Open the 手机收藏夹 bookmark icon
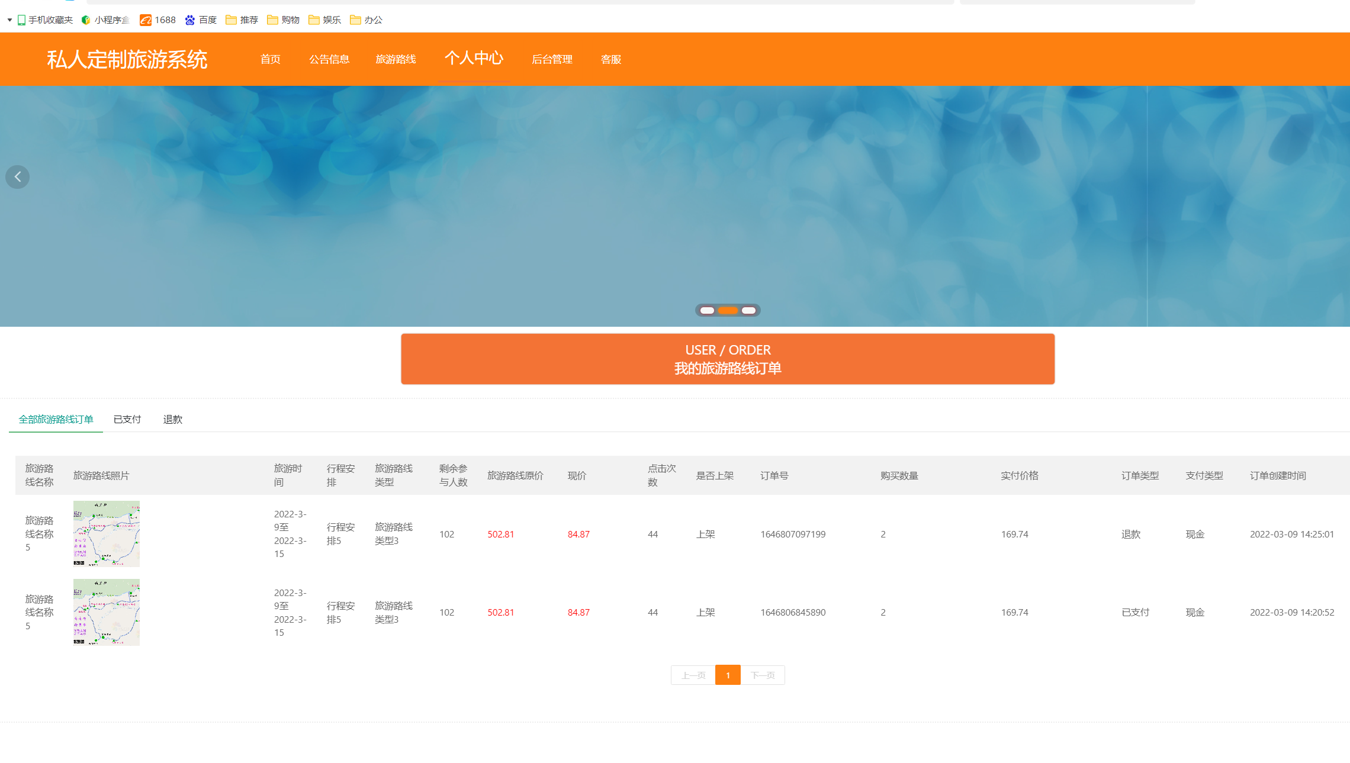 (x=22, y=20)
